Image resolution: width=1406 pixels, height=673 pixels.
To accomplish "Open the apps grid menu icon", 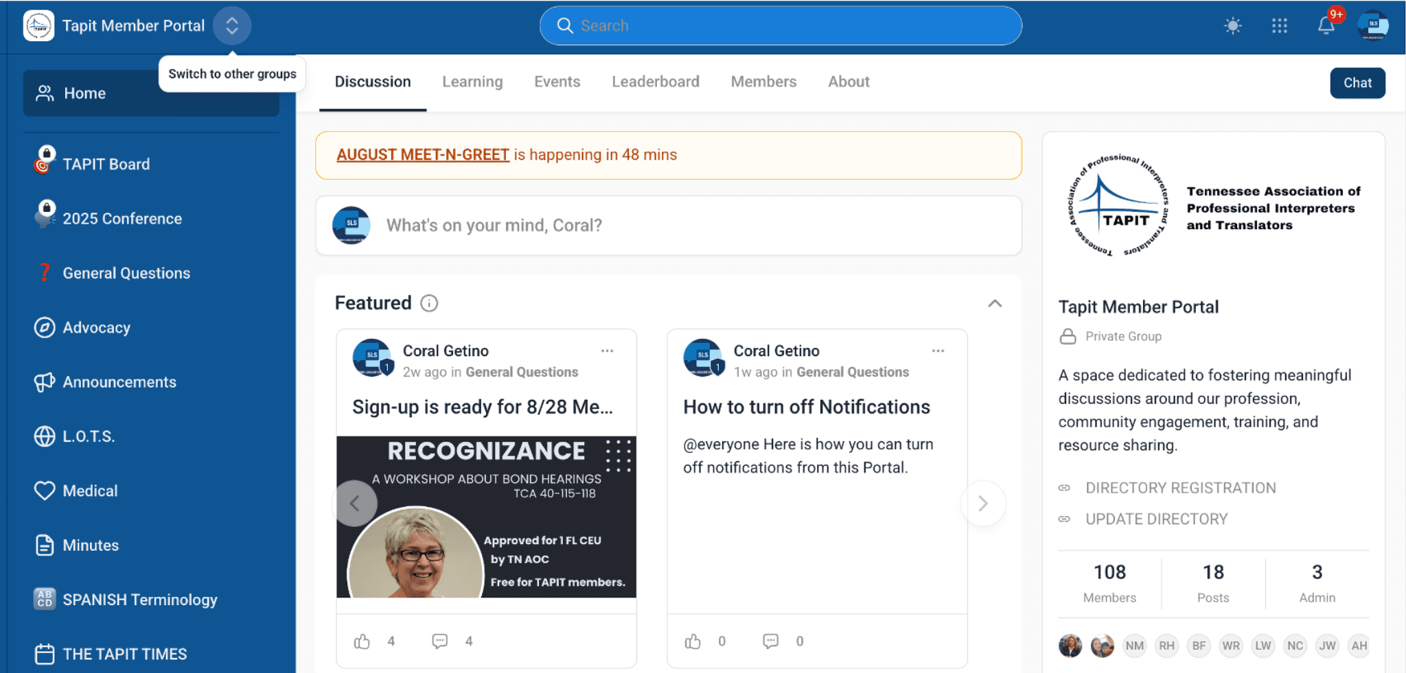I will point(1279,26).
